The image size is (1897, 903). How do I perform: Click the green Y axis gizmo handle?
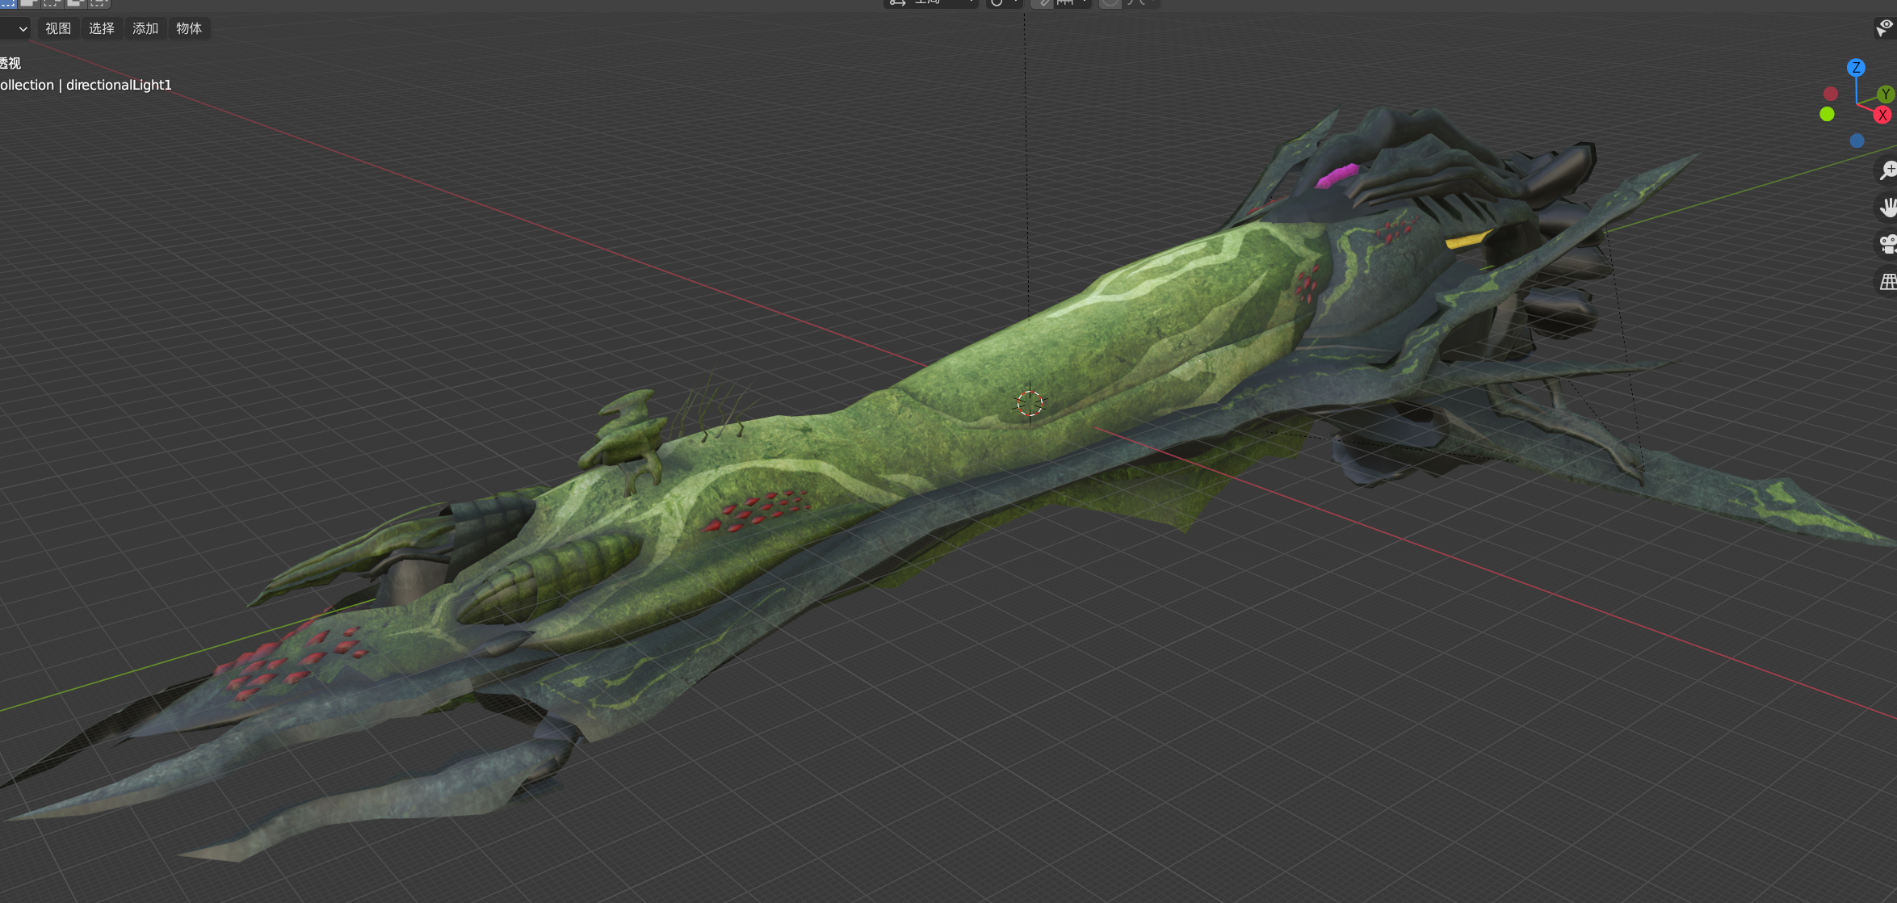(x=1886, y=94)
